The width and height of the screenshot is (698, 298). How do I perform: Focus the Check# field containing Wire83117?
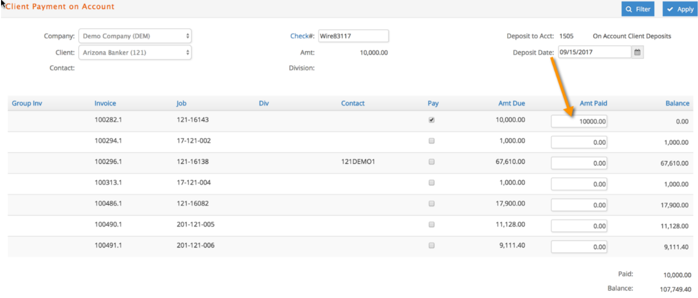click(x=353, y=36)
